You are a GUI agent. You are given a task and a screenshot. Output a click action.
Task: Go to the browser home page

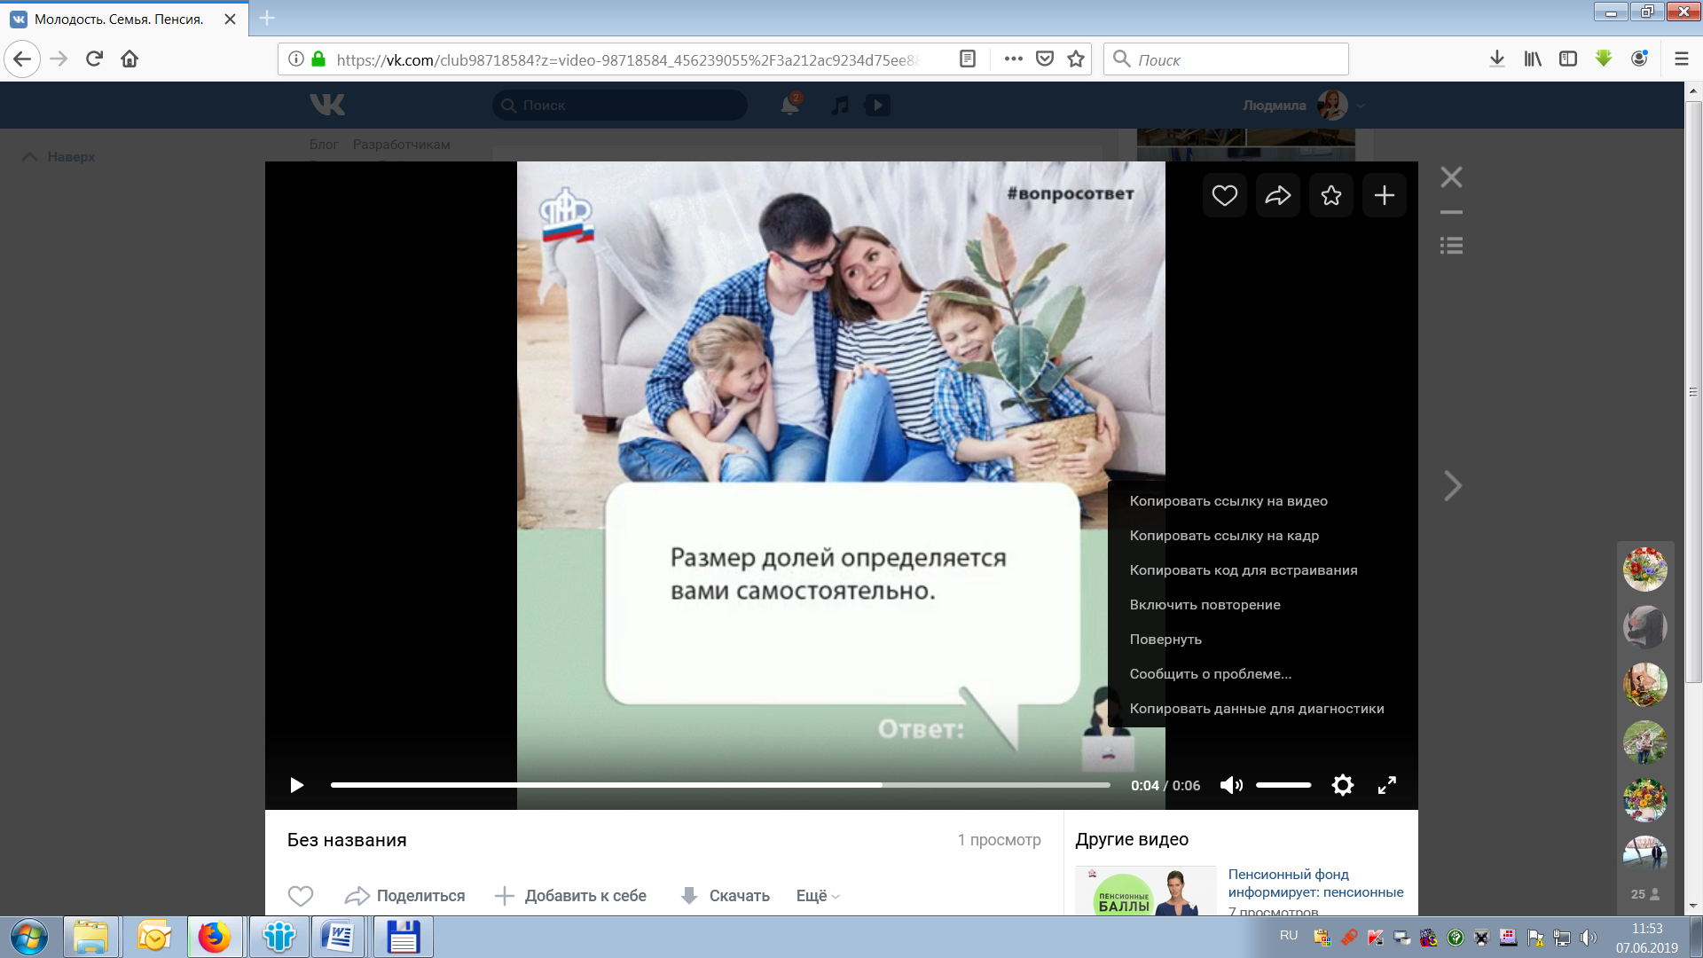(x=129, y=59)
